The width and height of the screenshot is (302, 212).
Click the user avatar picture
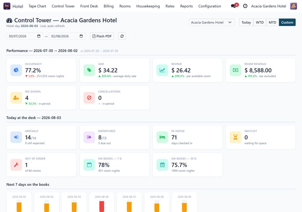pos(293,6)
